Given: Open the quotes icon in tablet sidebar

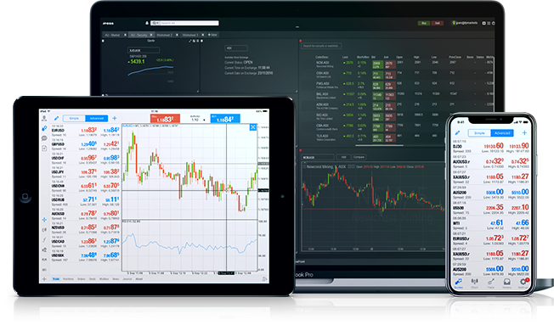Looking at the screenshot, I should tap(44, 128).
